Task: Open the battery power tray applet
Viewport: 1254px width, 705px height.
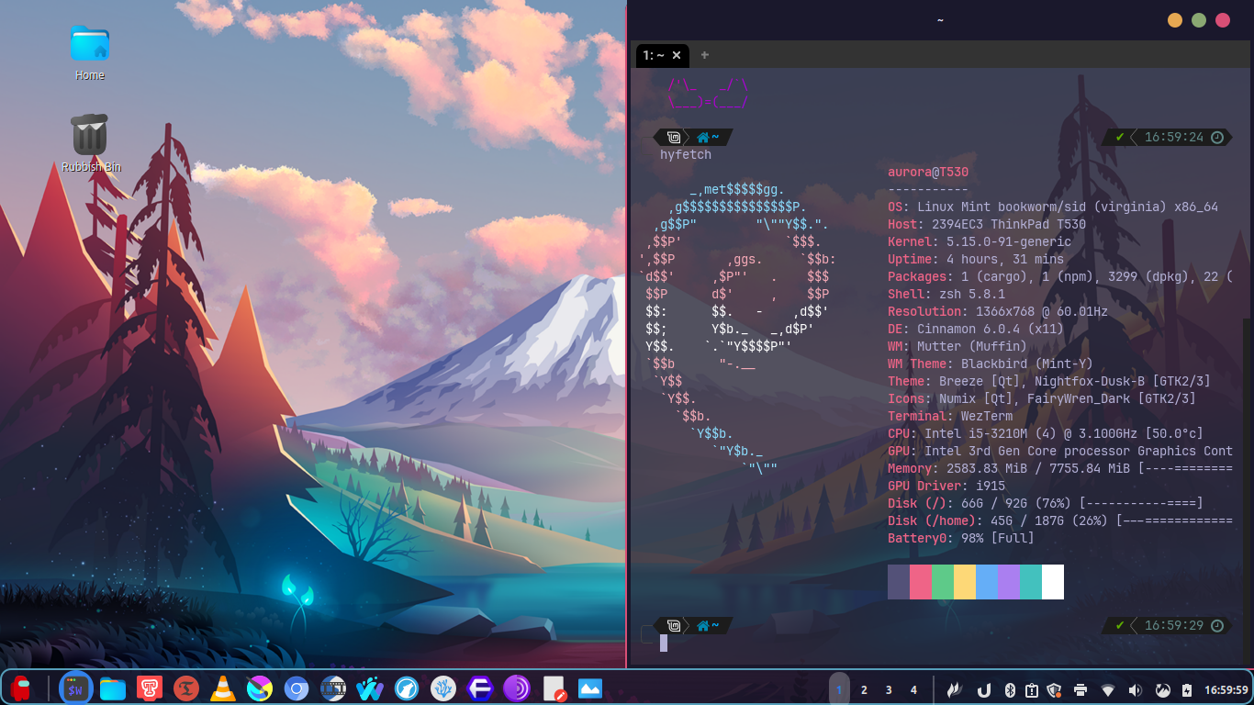Action: pyautogui.click(x=1187, y=689)
